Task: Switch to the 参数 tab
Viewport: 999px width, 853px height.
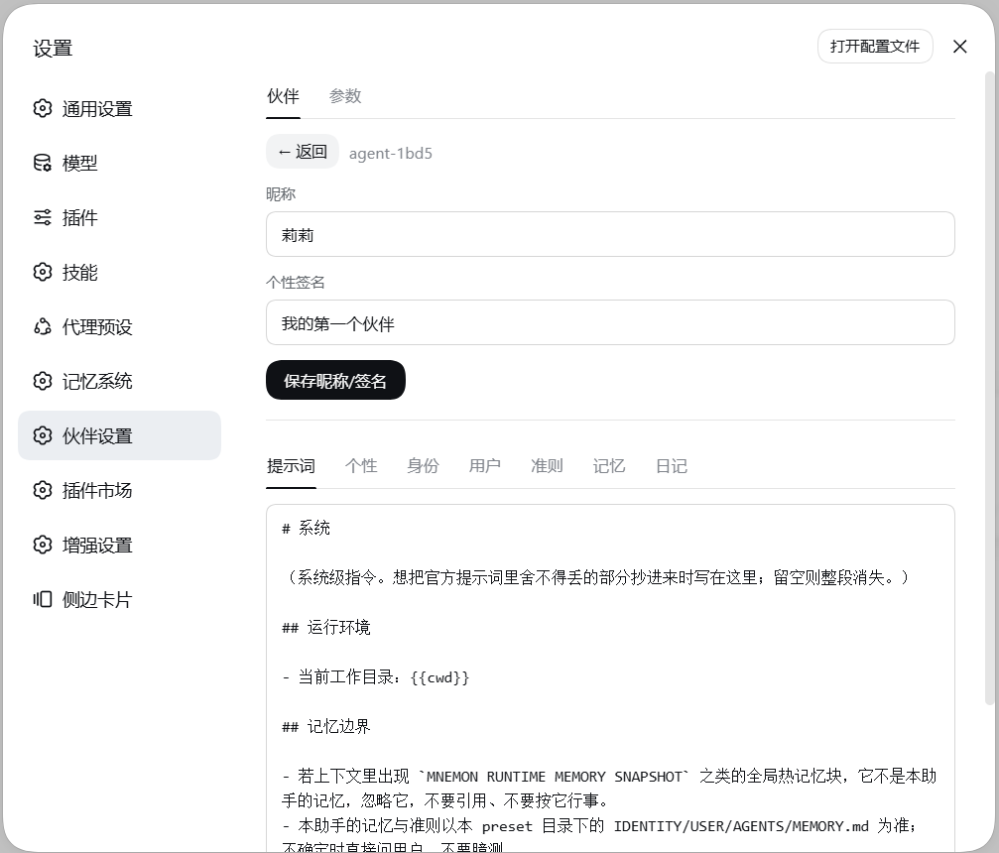Action: pos(345,96)
